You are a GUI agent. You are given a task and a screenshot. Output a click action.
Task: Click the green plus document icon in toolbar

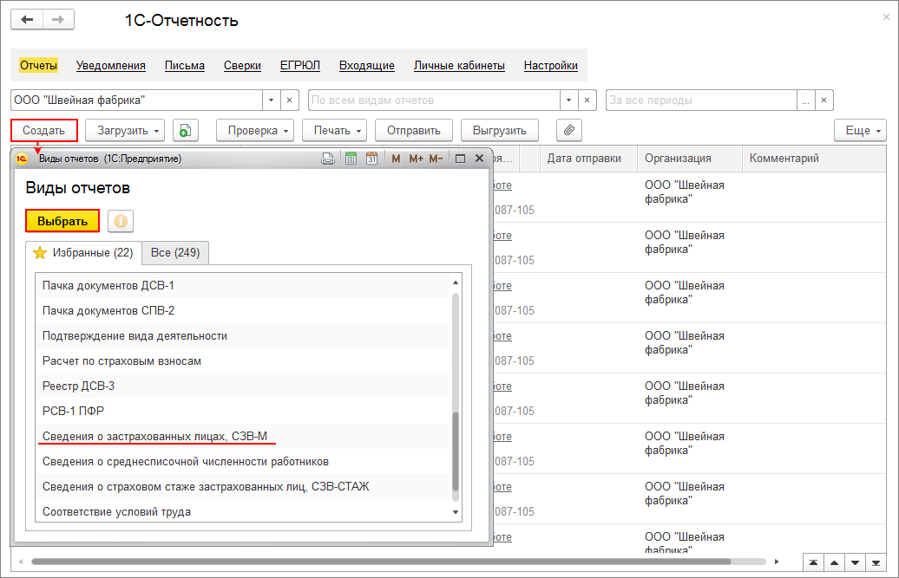(185, 131)
